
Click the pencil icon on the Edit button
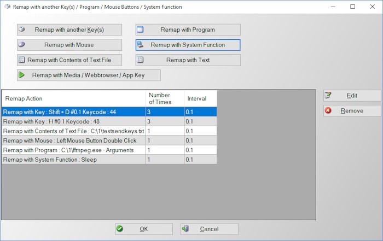point(328,96)
